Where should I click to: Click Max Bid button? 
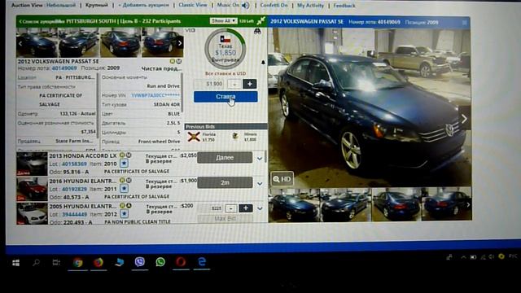coord(225,219)
